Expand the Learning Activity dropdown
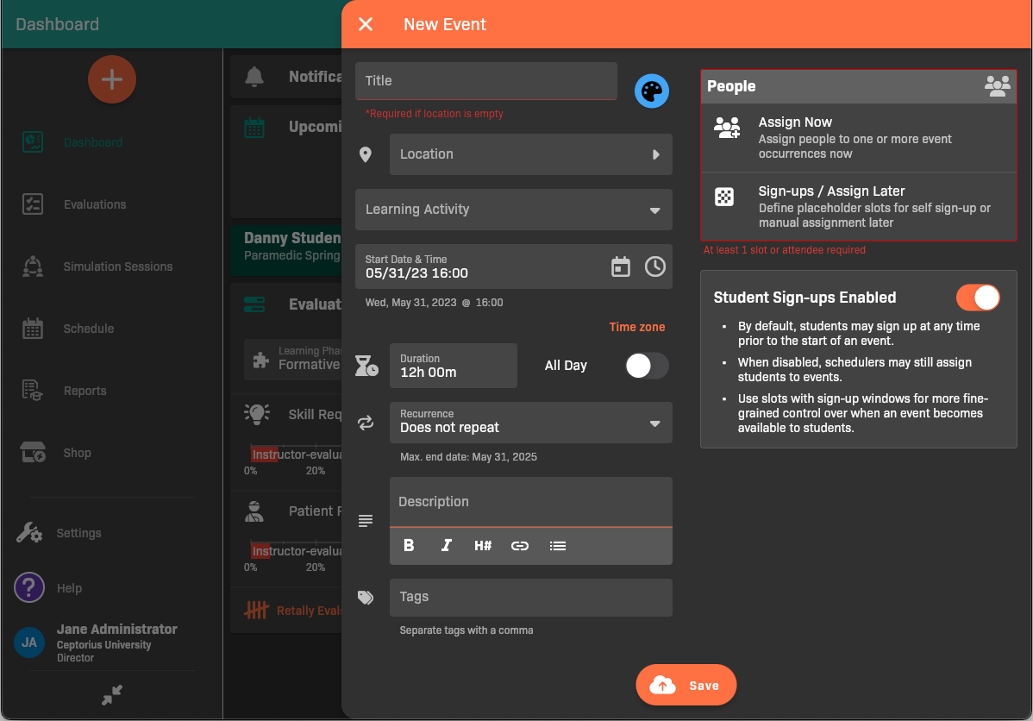Screen dimensions: 1033x721 [x=514, y=210]
